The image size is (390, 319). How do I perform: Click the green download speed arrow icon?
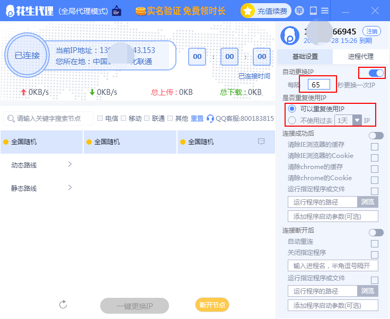pyautogui.click(x=92, y=92)
